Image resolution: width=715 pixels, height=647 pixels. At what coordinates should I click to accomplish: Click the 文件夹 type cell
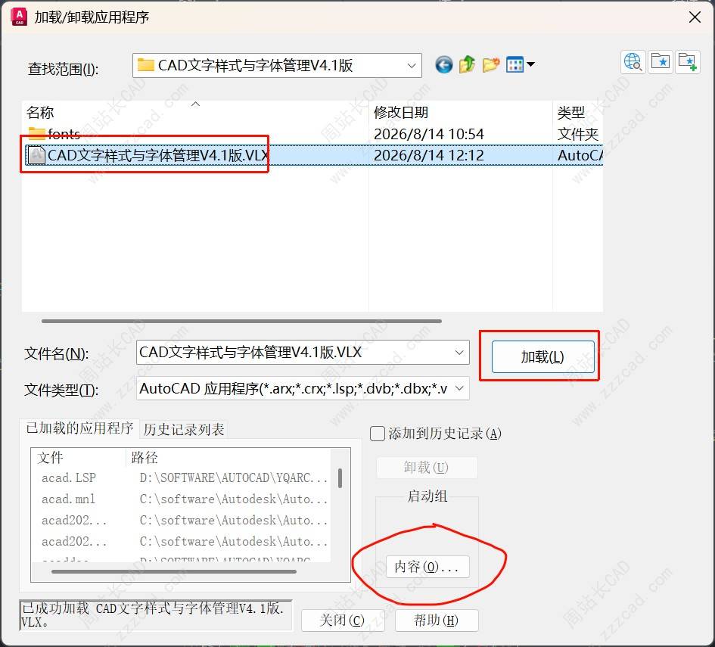point(578,134)
